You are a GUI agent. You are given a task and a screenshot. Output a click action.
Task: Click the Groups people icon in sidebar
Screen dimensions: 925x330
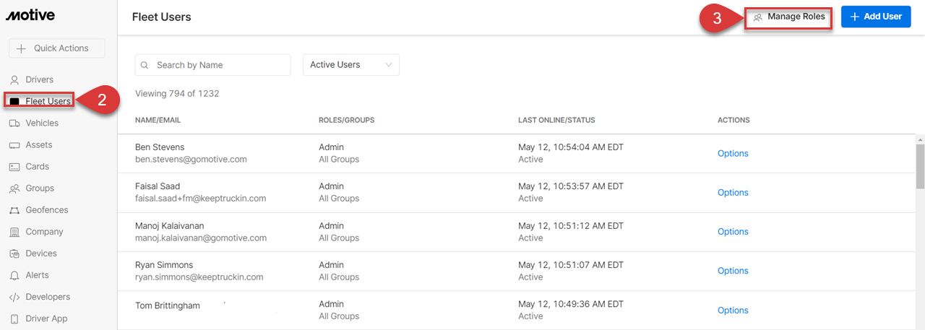point(14,188)
